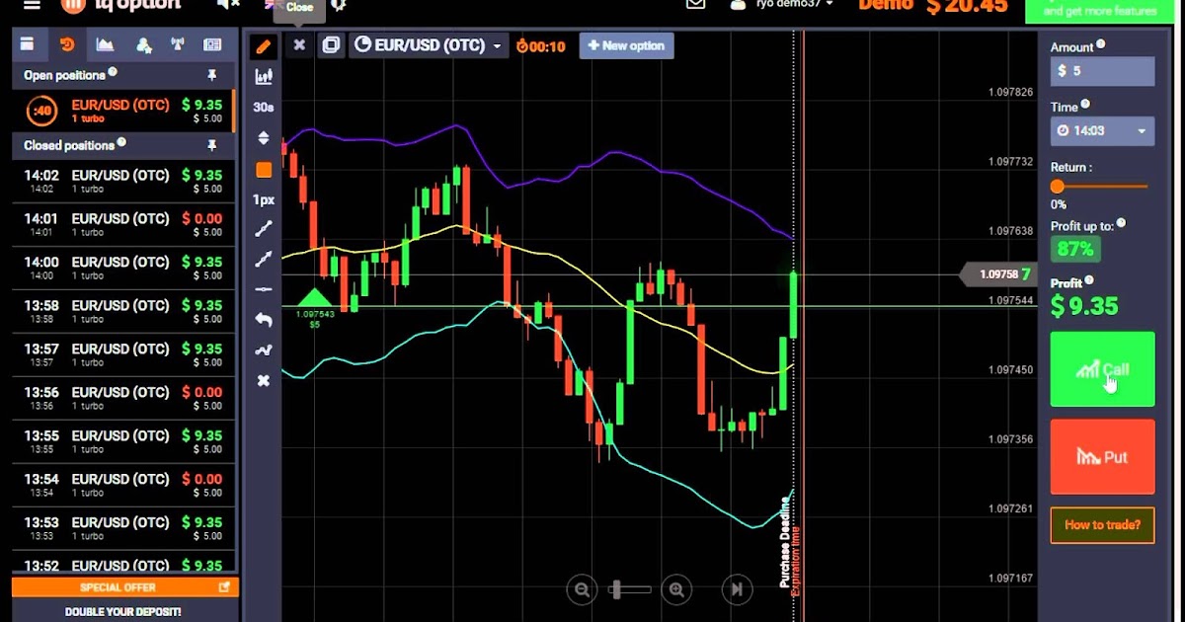Clear all drawings with X icon
This screenshot has width=1185, height=622.
point(264,380)
